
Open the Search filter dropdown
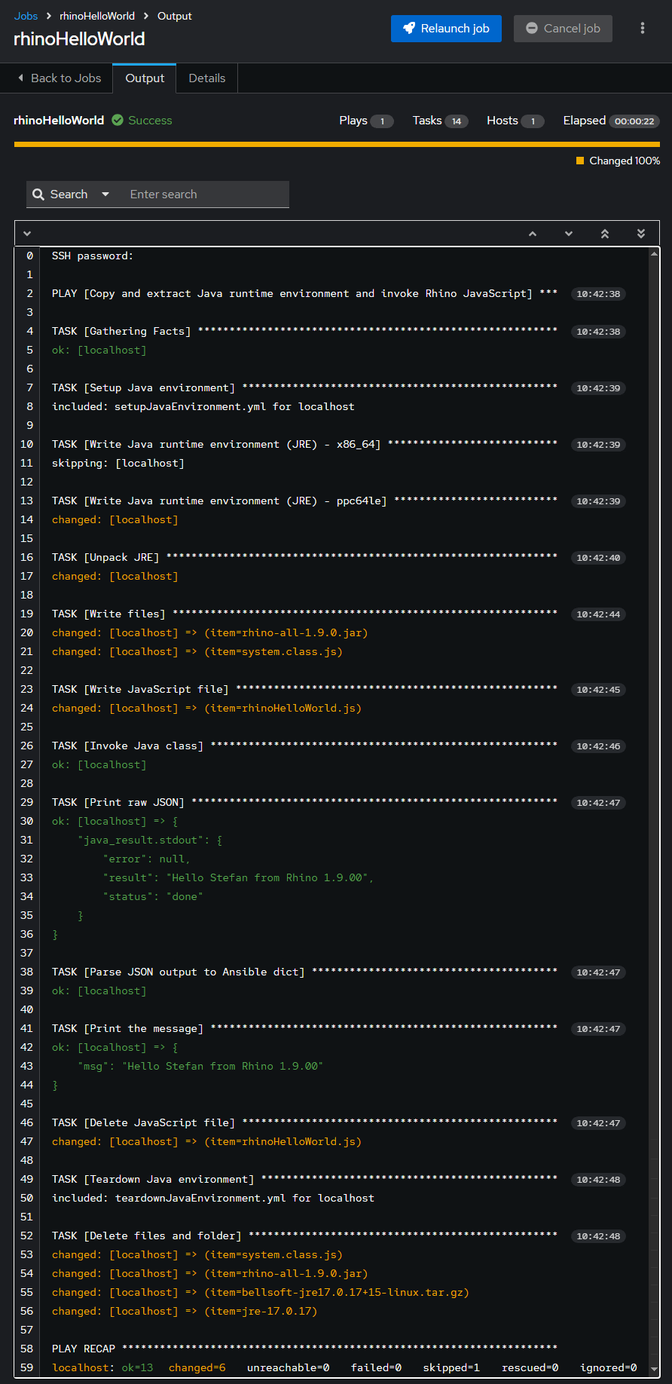[x=71, y=194]
